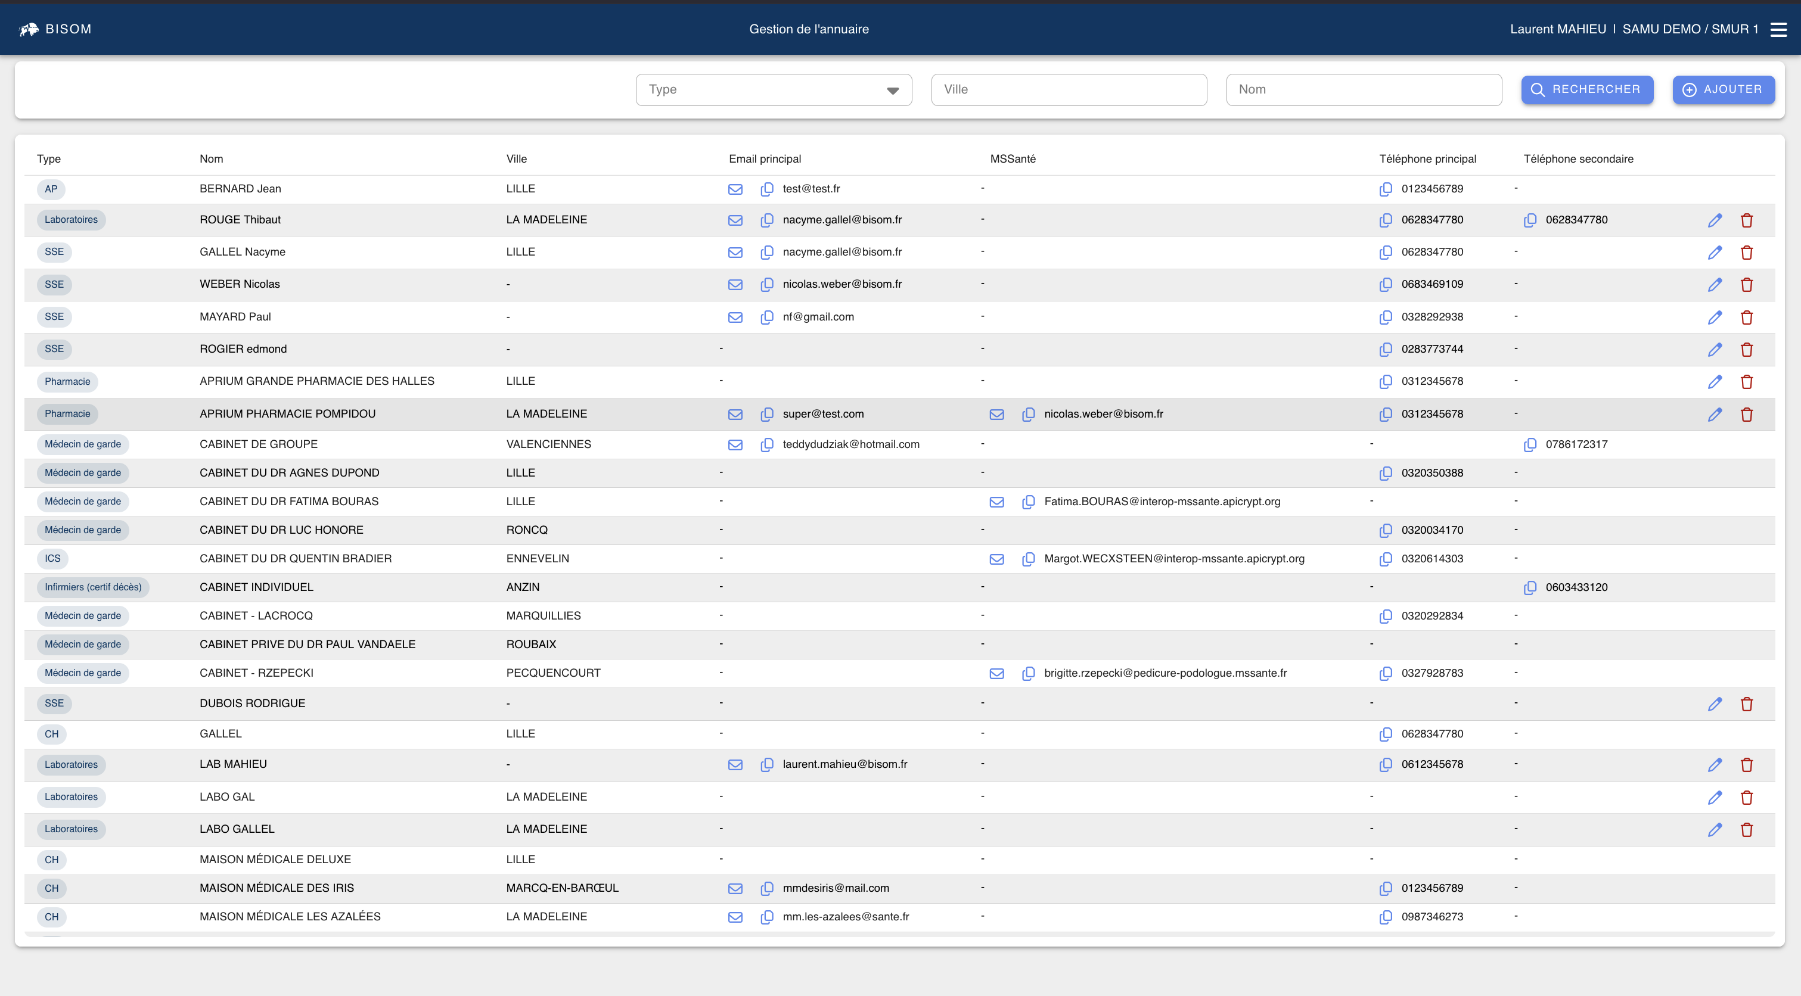The width and height of the screenshot is (1801, 996).
Task: Focus the Ville input field
Action: click(1069, 89)
